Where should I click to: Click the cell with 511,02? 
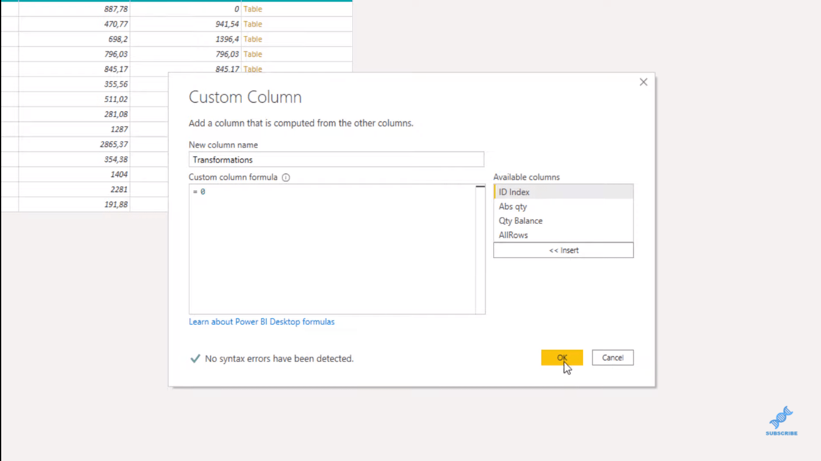coord(75,99)
